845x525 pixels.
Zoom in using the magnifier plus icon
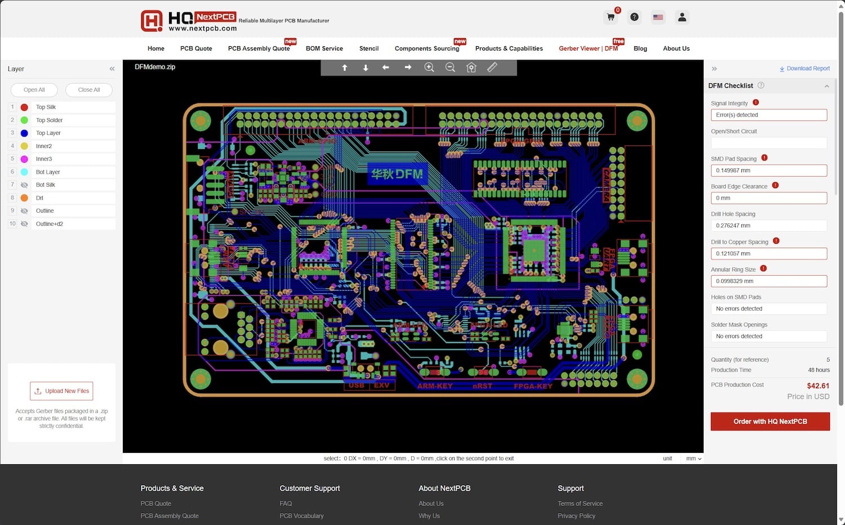429,67
